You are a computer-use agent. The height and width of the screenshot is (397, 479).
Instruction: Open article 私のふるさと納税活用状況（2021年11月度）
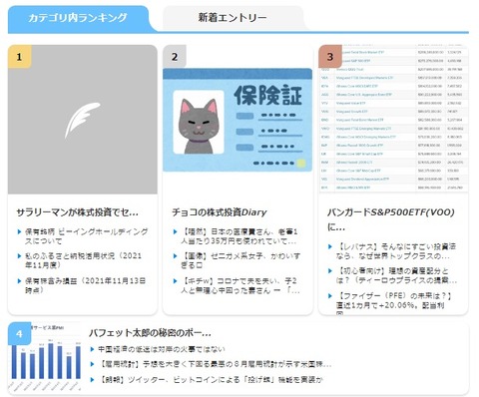coord(83,260)
